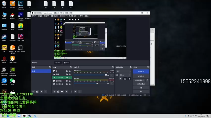This screenshot has height=118, width=211.
Task: Select the Epic Games Launcher desktop icon
Action: (4, 72)
